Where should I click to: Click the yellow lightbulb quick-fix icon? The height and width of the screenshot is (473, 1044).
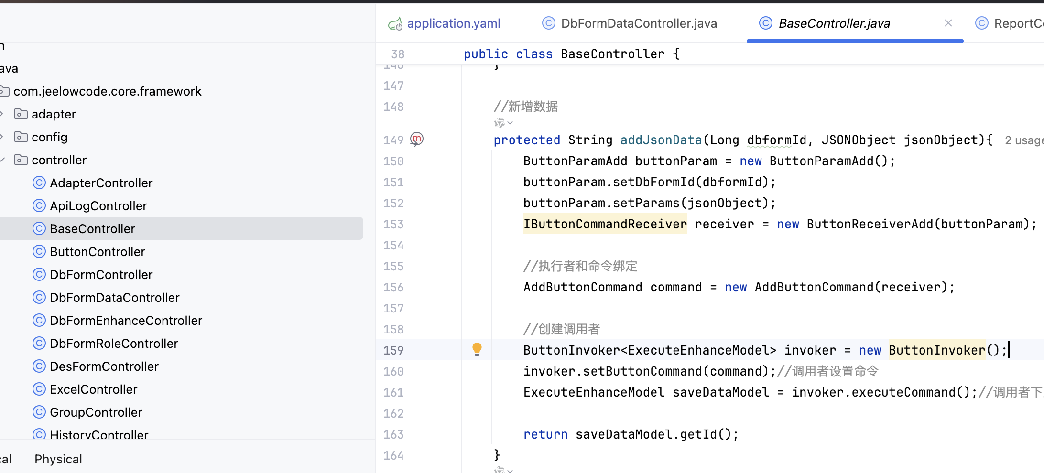tap(477, 349)
